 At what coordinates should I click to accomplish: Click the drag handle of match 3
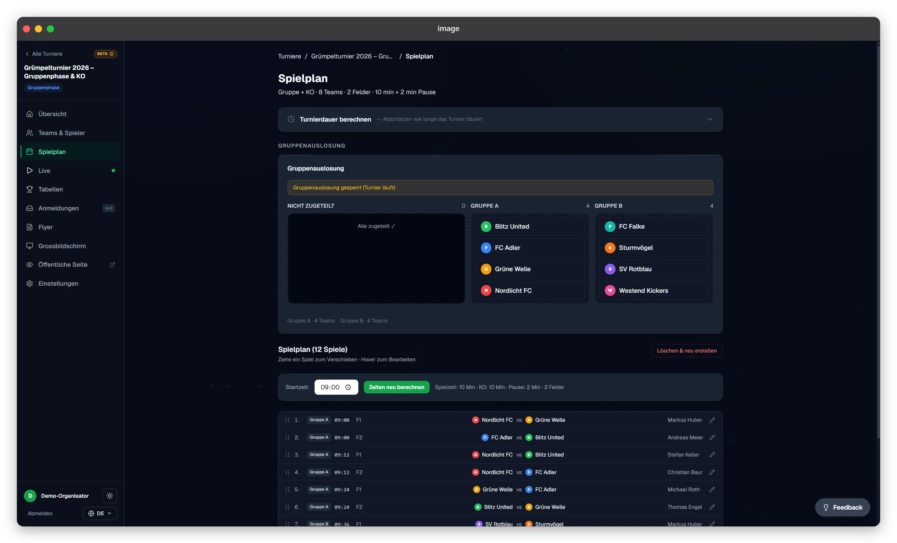[287, 455]
